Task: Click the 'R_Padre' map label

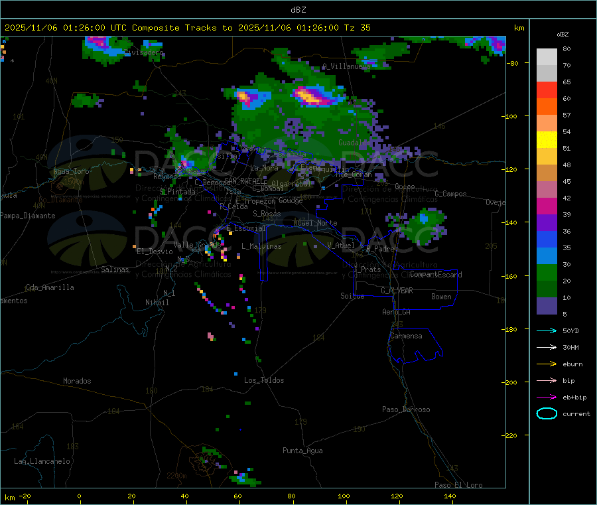Action: (380, 249)
